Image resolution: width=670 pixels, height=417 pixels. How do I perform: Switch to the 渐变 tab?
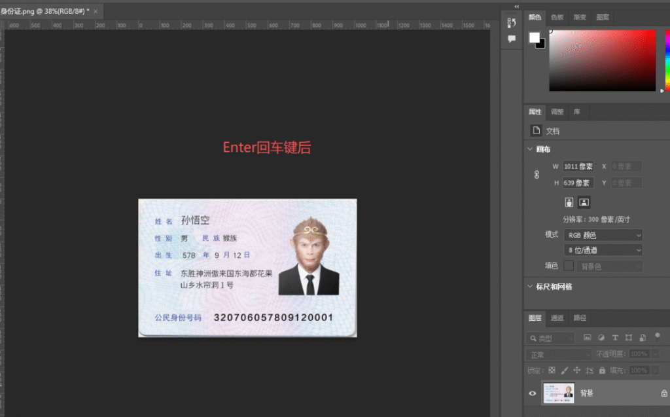[x=580, y=17]
